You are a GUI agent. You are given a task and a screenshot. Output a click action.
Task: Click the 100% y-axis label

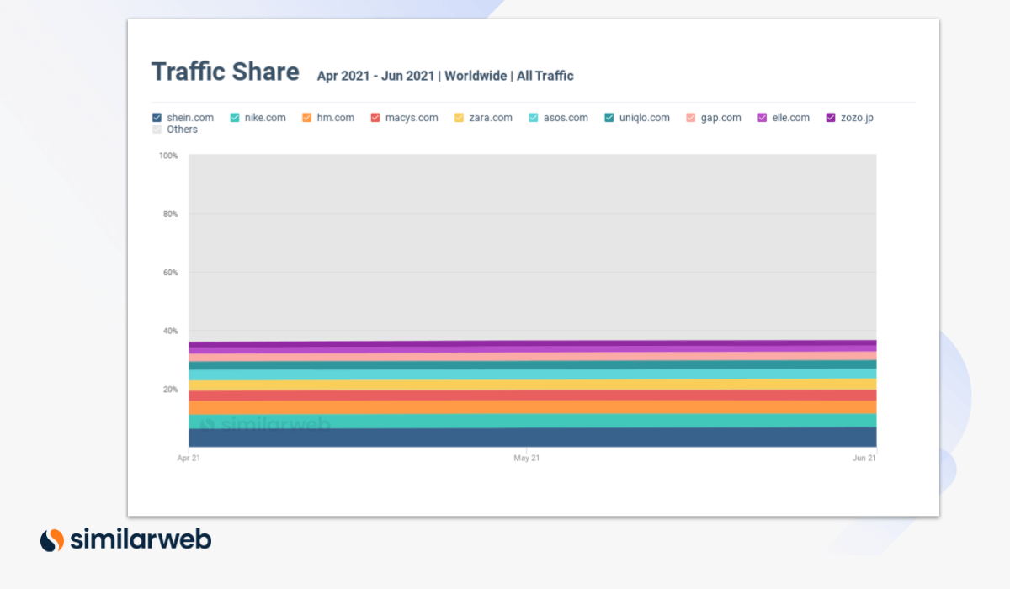pyautogui.click(x=168, y=156)
